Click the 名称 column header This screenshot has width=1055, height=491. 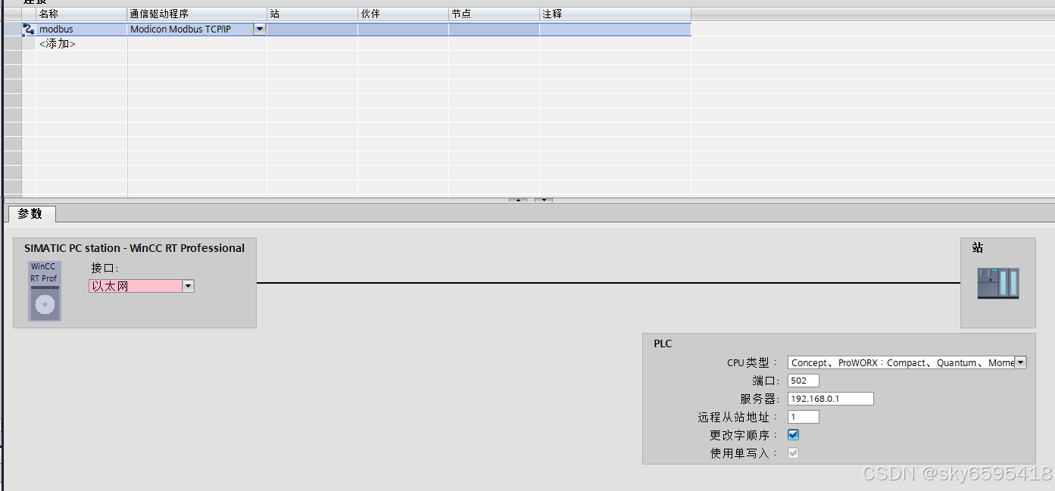(x=82, y=14)
